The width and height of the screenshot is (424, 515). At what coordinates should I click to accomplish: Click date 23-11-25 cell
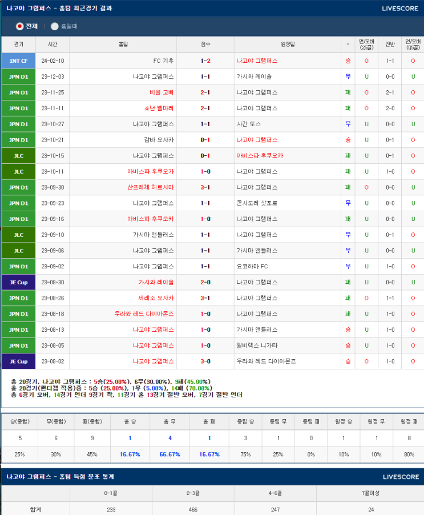[x=53, y=92]
